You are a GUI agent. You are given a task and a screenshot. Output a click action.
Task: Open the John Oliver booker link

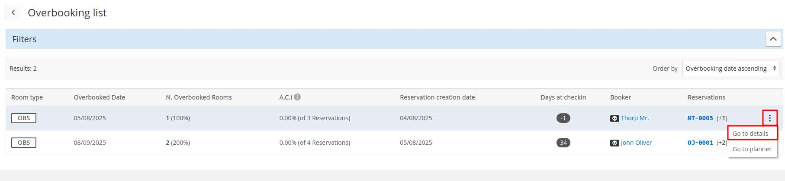(636, 143)
